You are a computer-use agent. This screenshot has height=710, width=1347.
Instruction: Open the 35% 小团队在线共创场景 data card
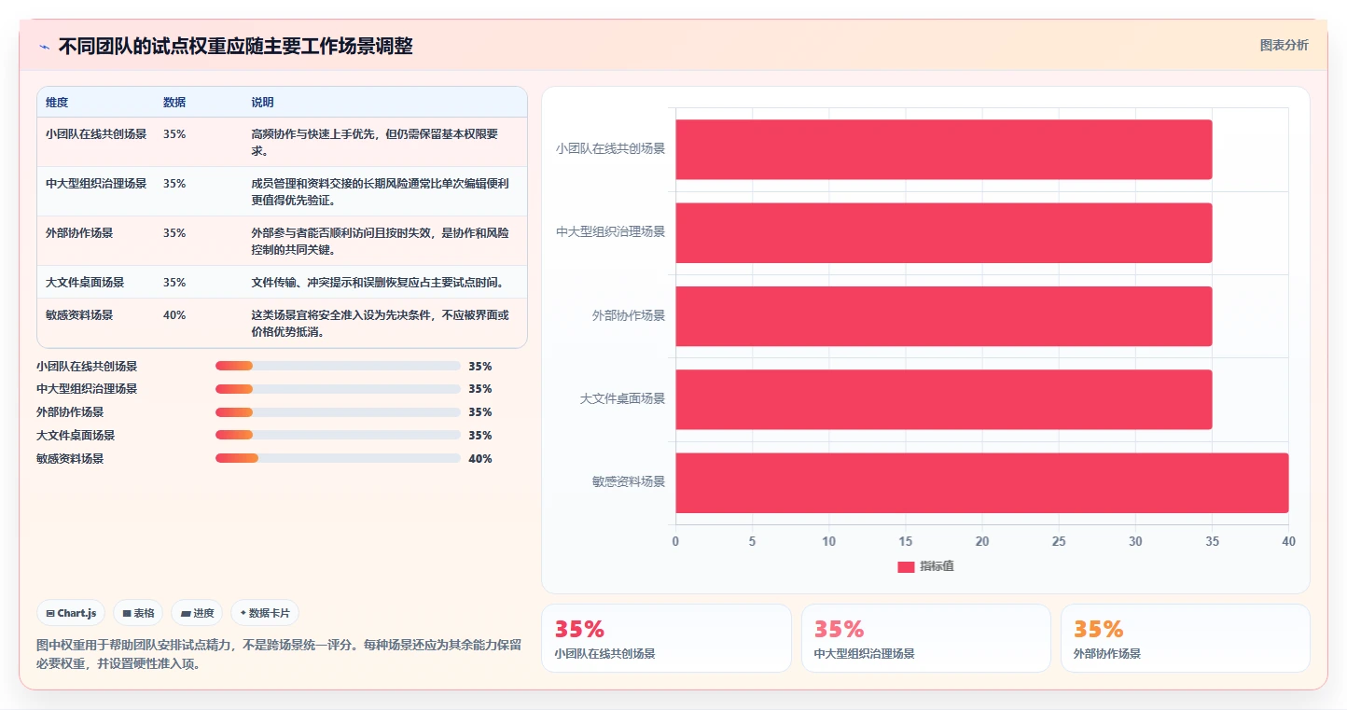(x=666, y=638)
